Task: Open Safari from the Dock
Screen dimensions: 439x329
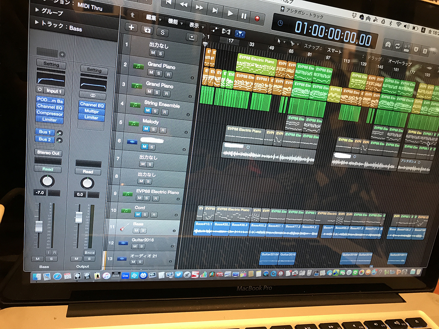Action: point(57,277)
